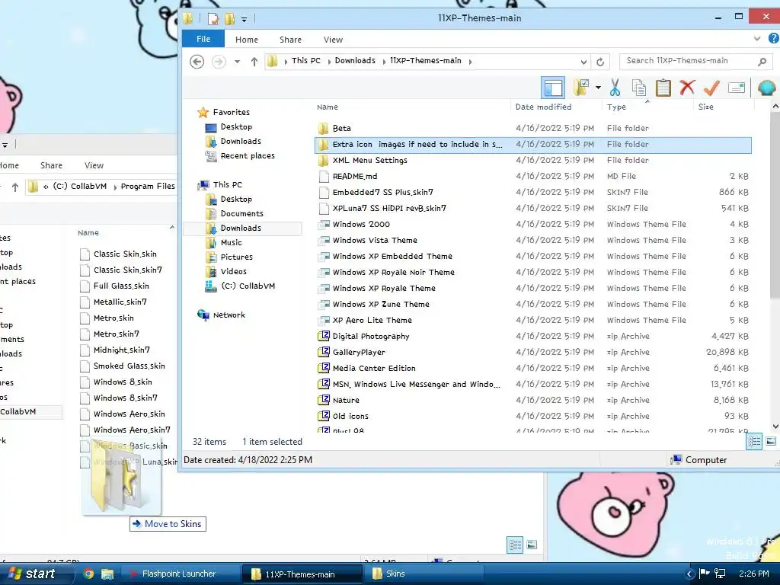Click This PC in the address breadcrumb
Screen dimensions: 780x585
tap(306, 61)
